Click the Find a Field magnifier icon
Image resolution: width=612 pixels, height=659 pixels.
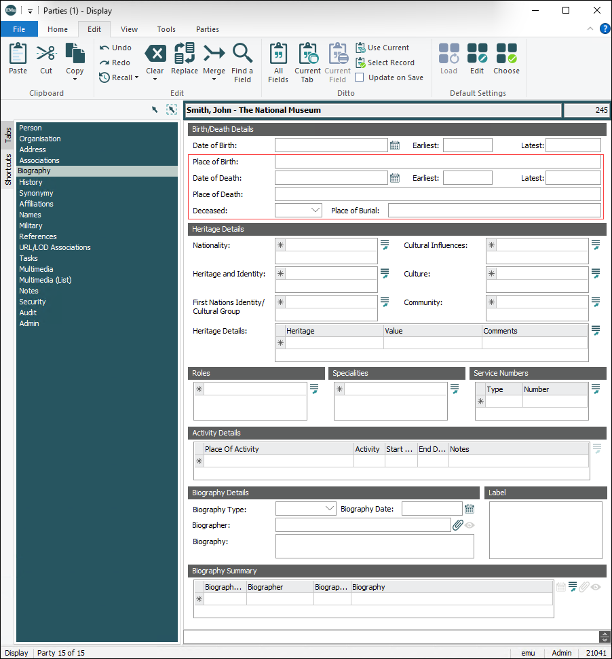[242, 54]
